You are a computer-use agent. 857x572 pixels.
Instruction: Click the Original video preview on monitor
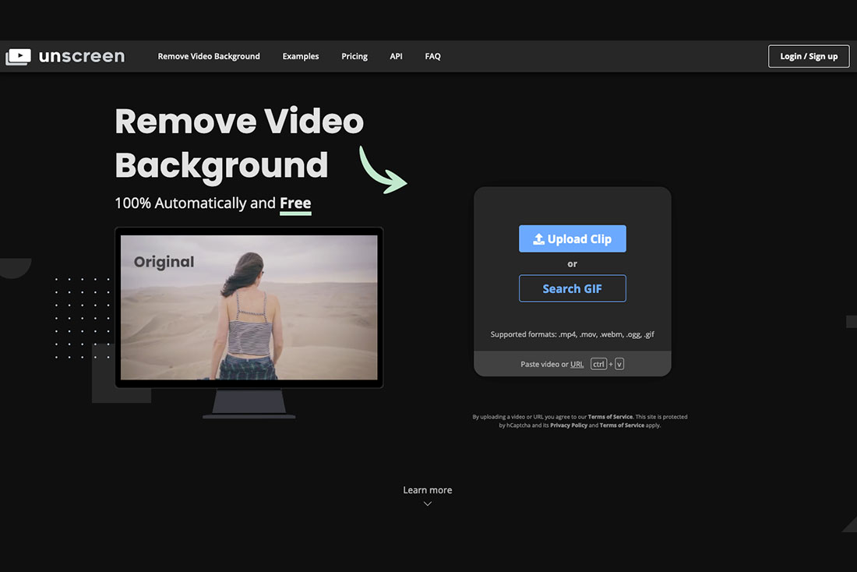pyautogui.click(x=249, y=307)
